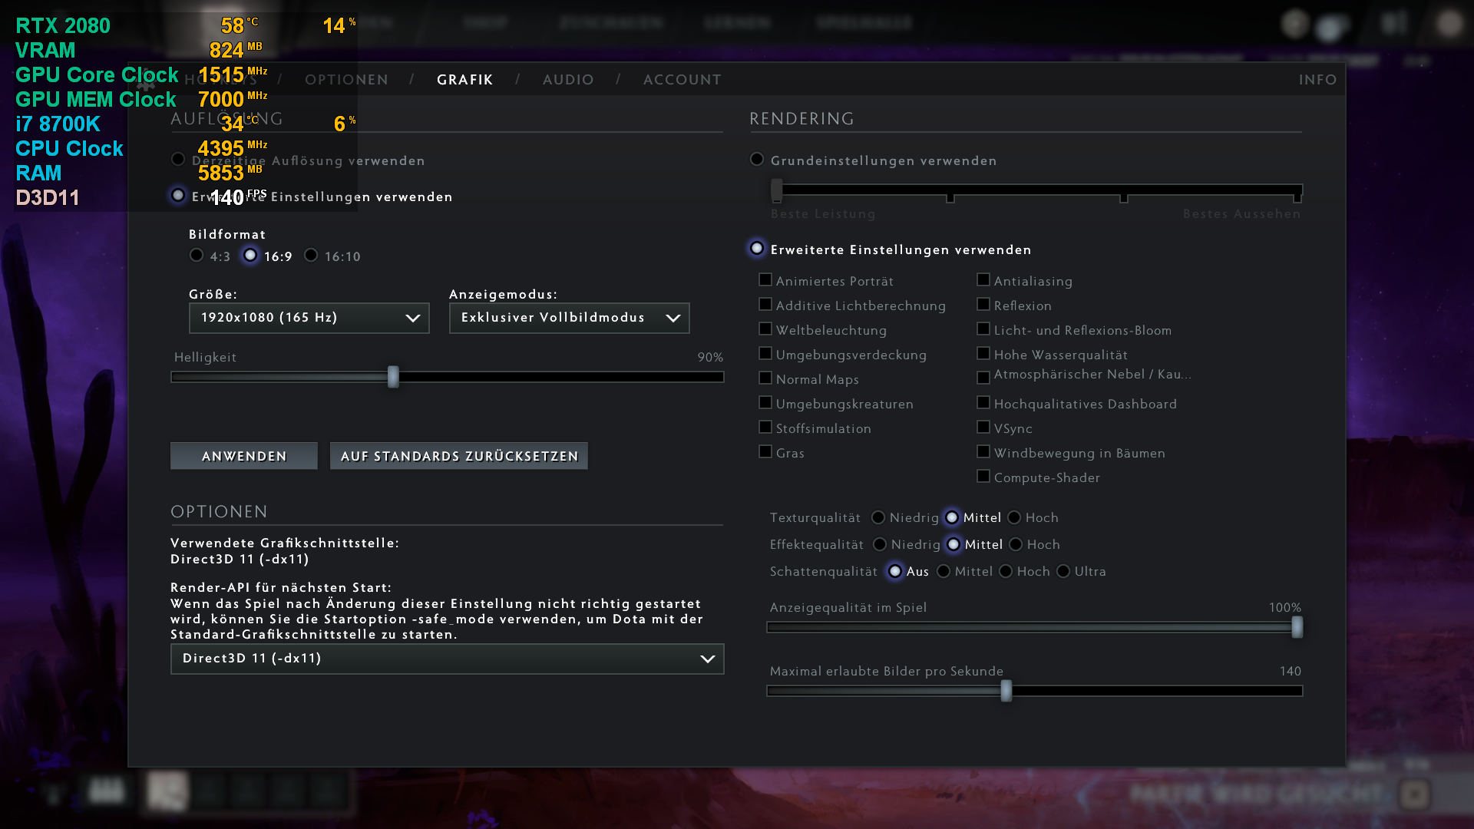Click the chevron arrow of the Größe dropdown

[412, 318]
